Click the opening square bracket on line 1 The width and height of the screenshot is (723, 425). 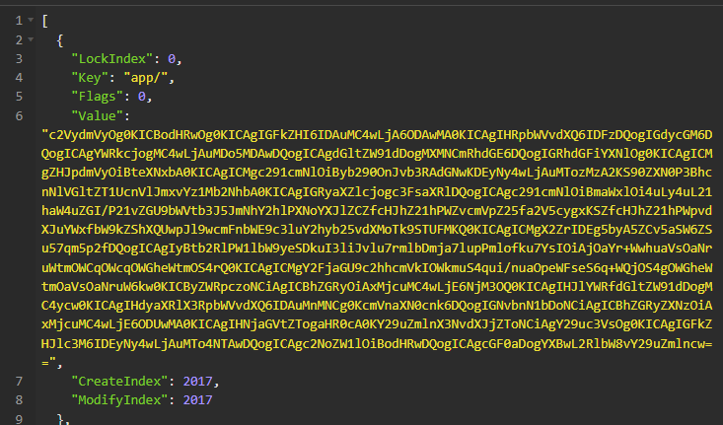[45, 21]
